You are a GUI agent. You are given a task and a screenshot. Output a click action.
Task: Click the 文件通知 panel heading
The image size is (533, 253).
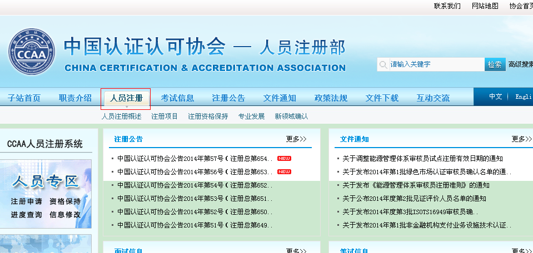pyautogui.click(x=354, y=139)
